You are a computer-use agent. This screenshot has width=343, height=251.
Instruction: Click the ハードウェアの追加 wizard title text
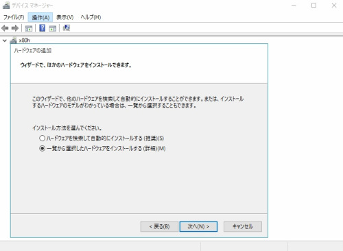point(33,51)
